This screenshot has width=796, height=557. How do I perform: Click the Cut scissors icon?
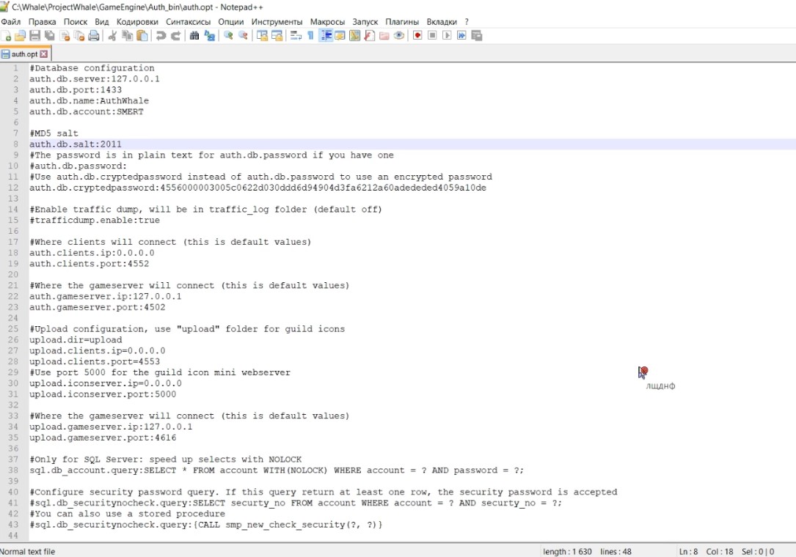pos(113,35)
